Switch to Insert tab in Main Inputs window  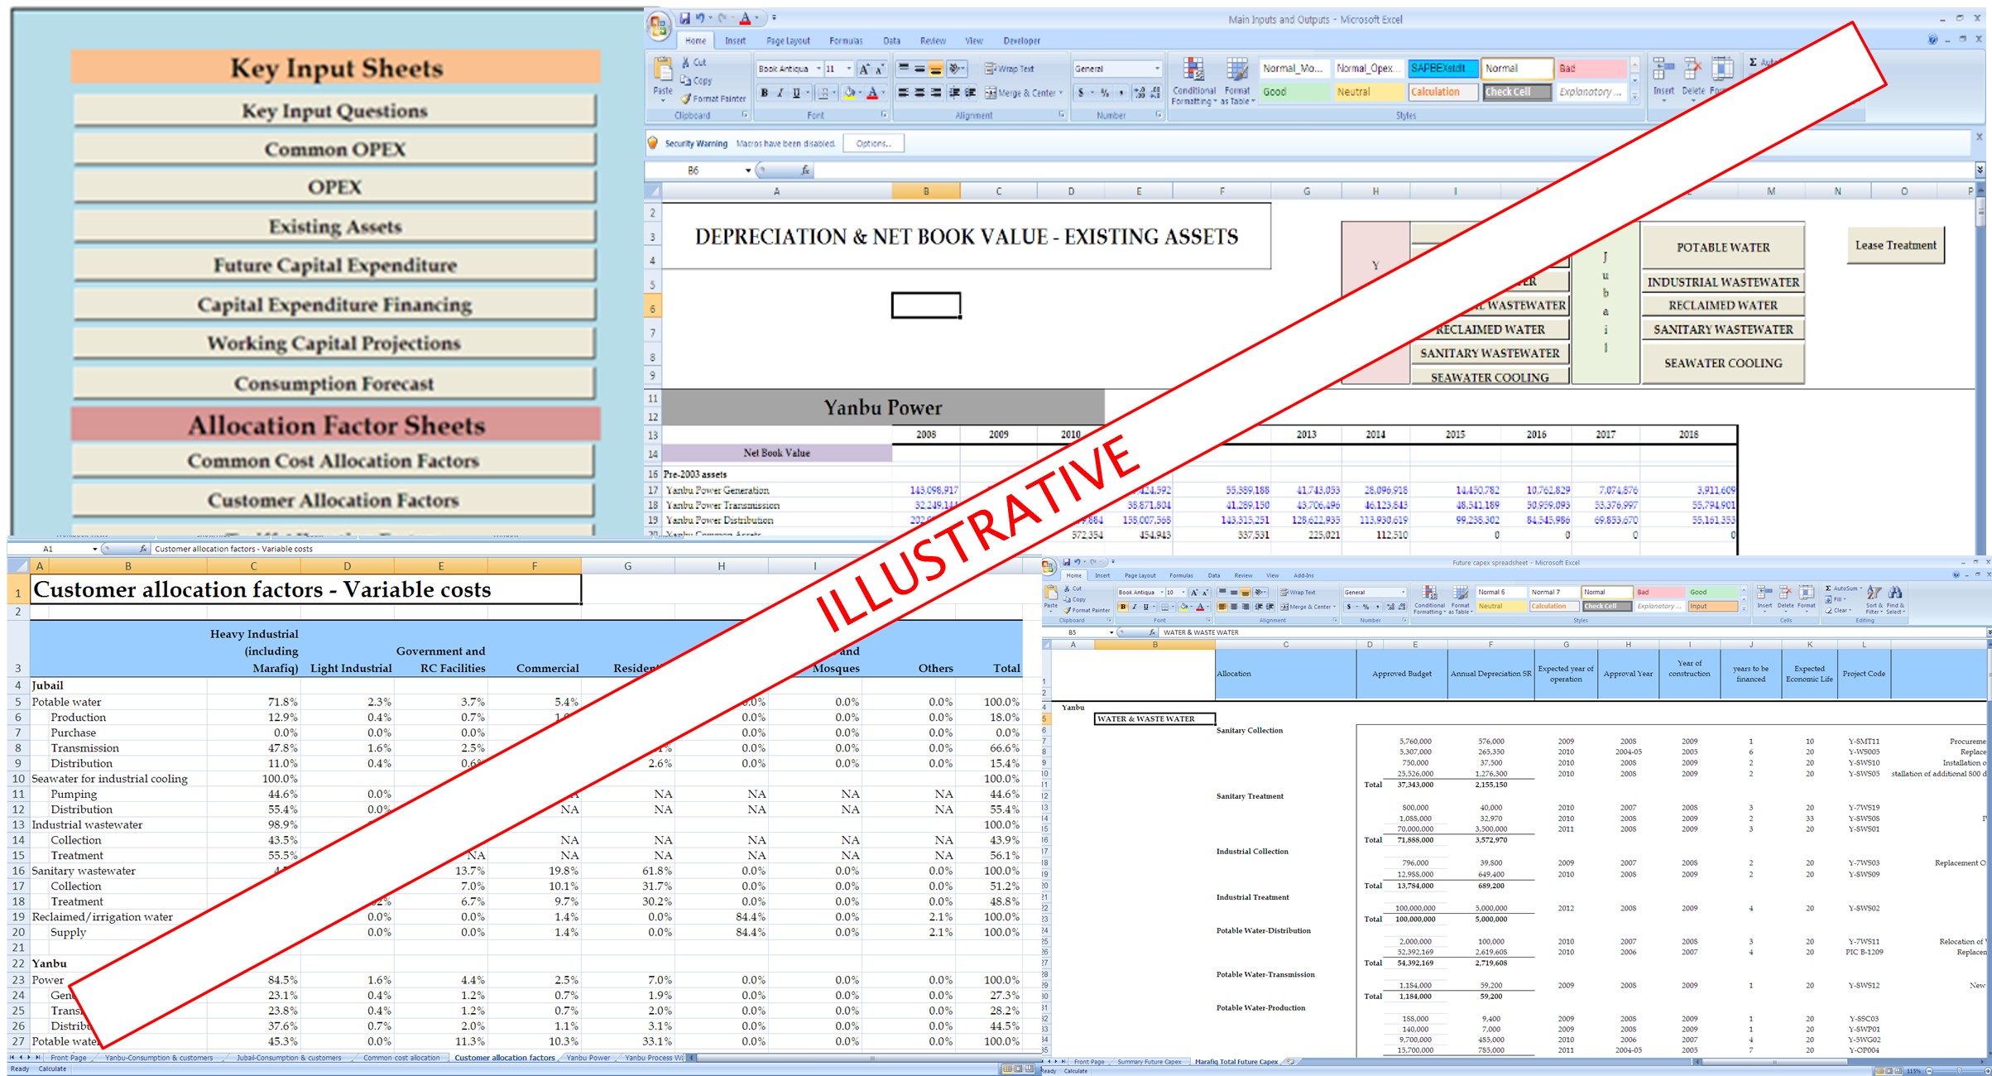click(x=735, y=41)
